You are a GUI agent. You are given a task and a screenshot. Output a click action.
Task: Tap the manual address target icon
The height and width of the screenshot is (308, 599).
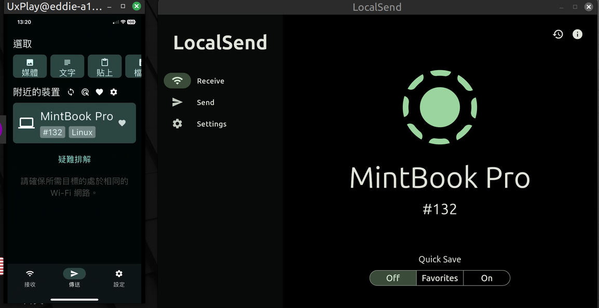pos(85,92)
